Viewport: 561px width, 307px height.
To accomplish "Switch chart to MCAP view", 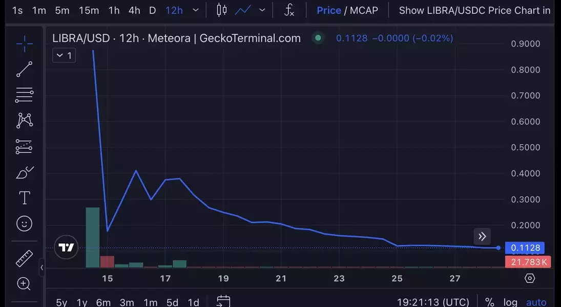I will [364, 10].
